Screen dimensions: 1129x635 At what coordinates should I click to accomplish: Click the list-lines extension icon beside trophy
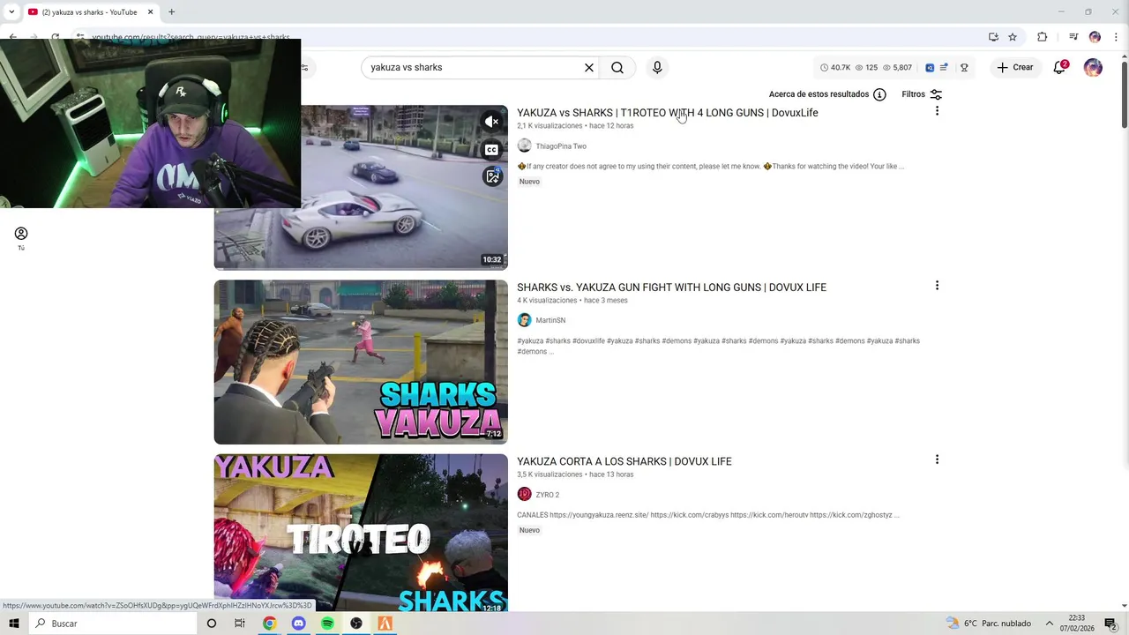coord(944,67)
